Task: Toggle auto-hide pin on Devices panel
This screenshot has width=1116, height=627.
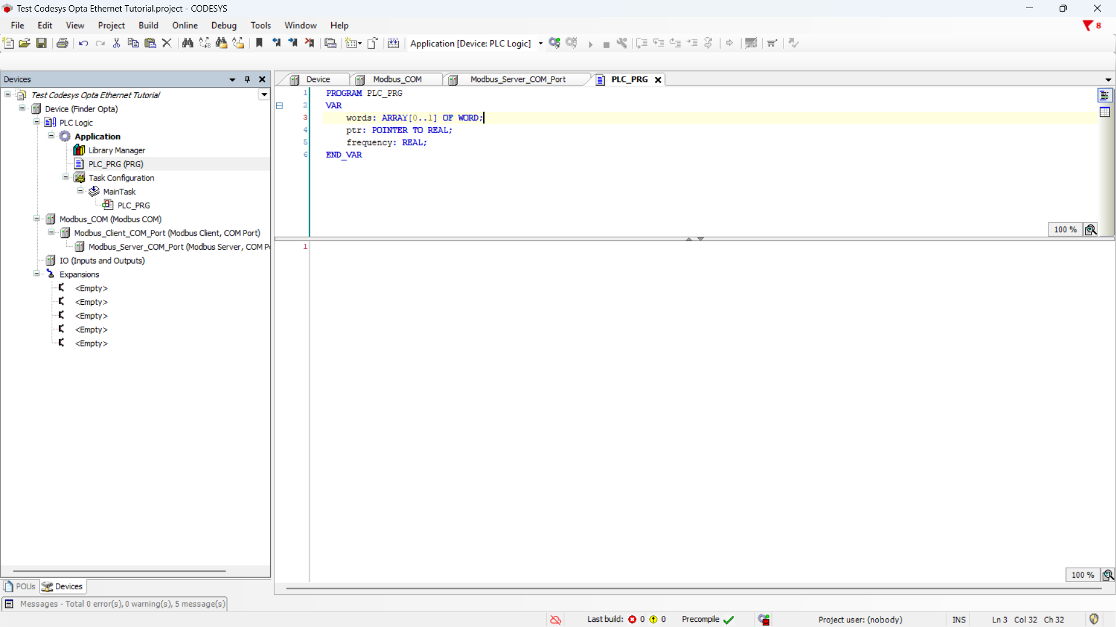Action: click(x=248, y=80)
